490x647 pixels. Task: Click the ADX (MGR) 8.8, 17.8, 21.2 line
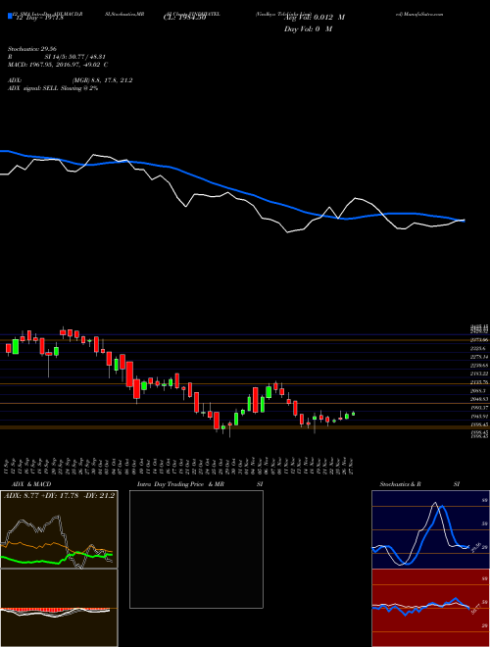[x=71, y=80]
